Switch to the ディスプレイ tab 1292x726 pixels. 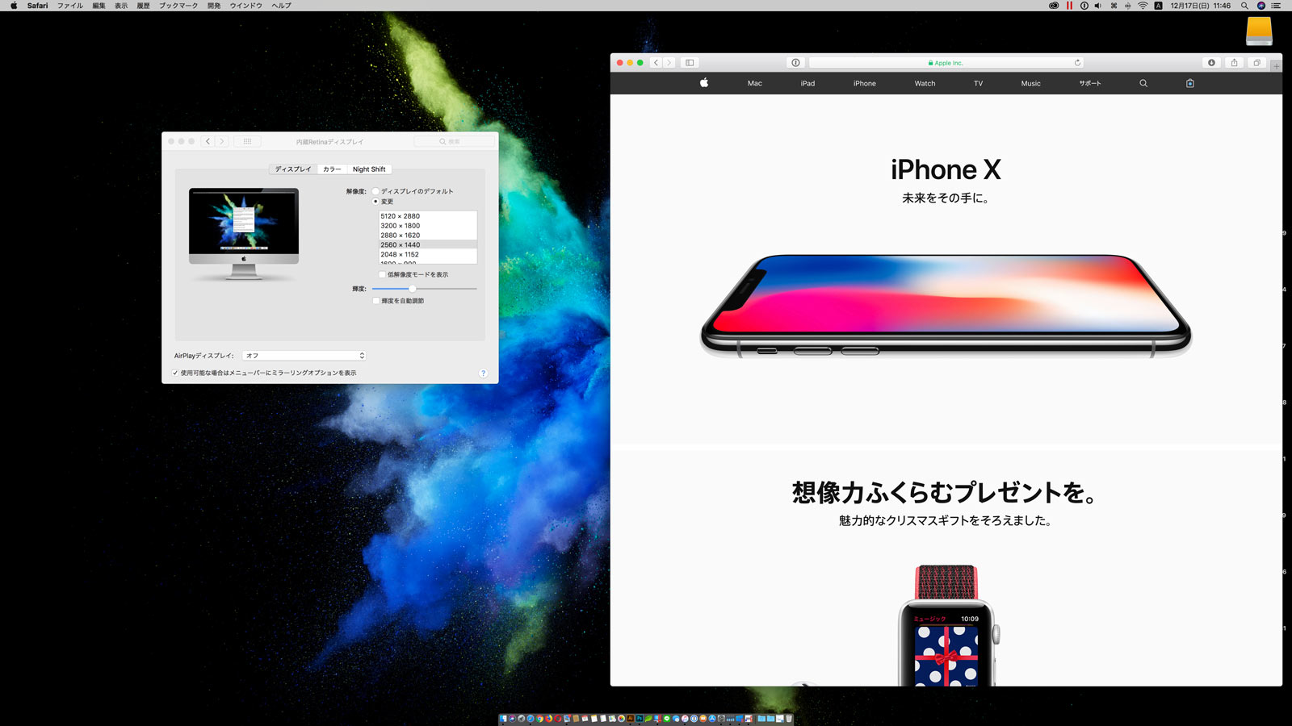(293, 169)
